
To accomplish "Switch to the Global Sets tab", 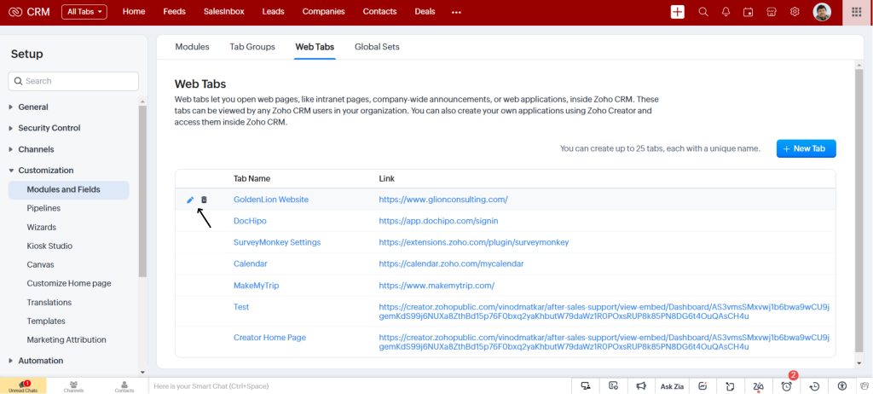I will pyautogui.click(x=377, y=47).
